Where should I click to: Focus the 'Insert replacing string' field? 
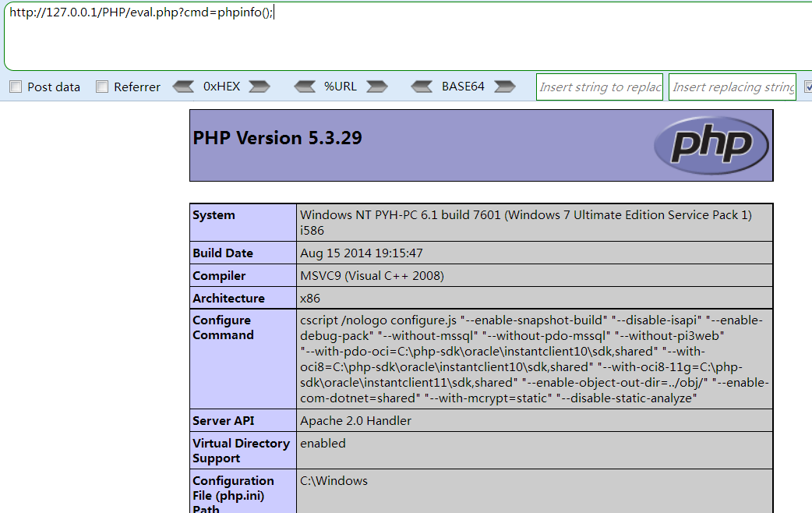click(x=733, y=87)
